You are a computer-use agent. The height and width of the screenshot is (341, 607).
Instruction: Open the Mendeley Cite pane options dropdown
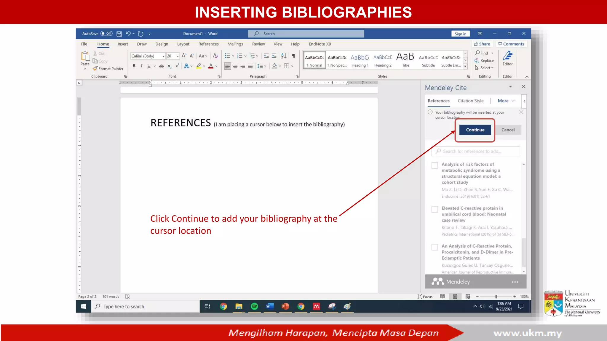click(x=510, y=87)
